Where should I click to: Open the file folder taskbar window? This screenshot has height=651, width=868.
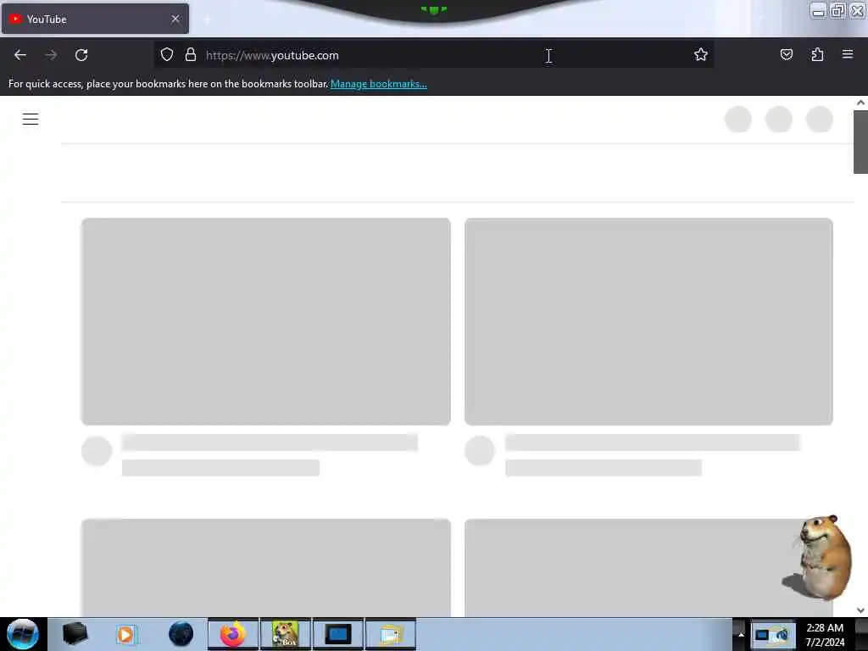click(x=391, y=634)
